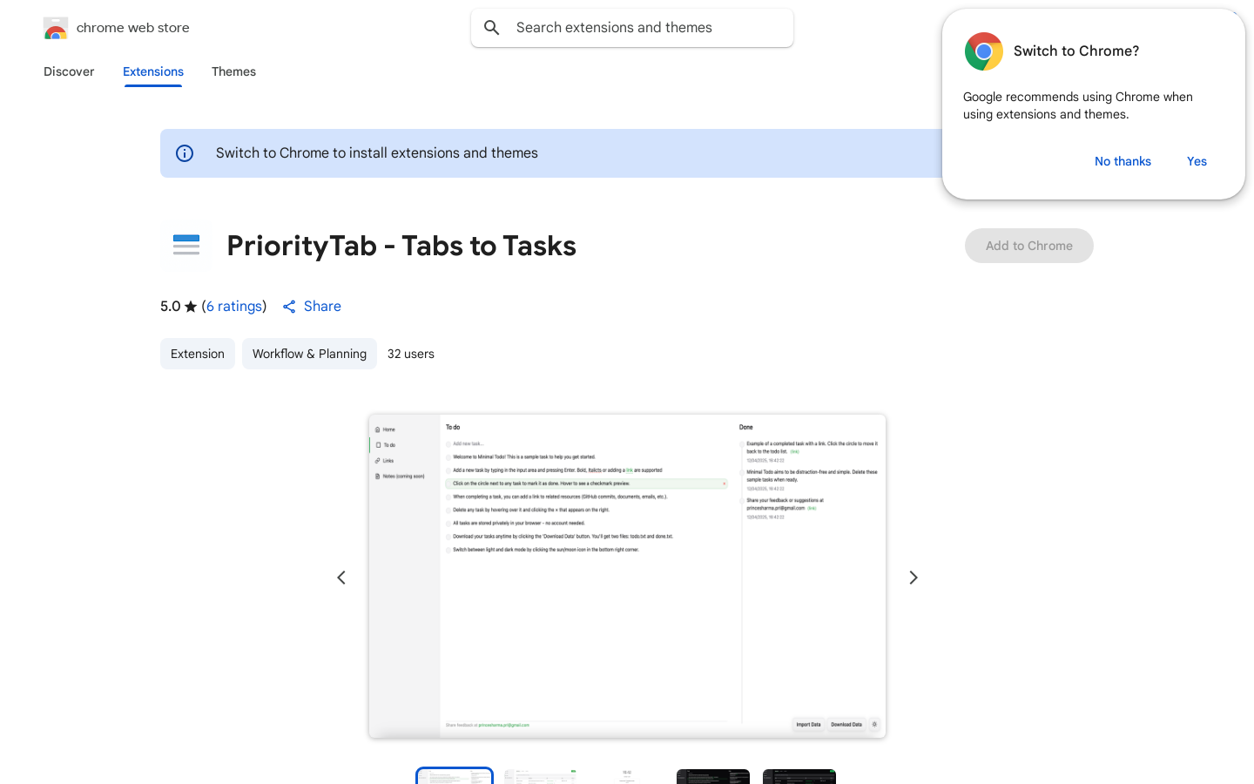This screenshot has width=1254, height=784.
Task: Click the main screenshot preview image
Action: point(627,576)
